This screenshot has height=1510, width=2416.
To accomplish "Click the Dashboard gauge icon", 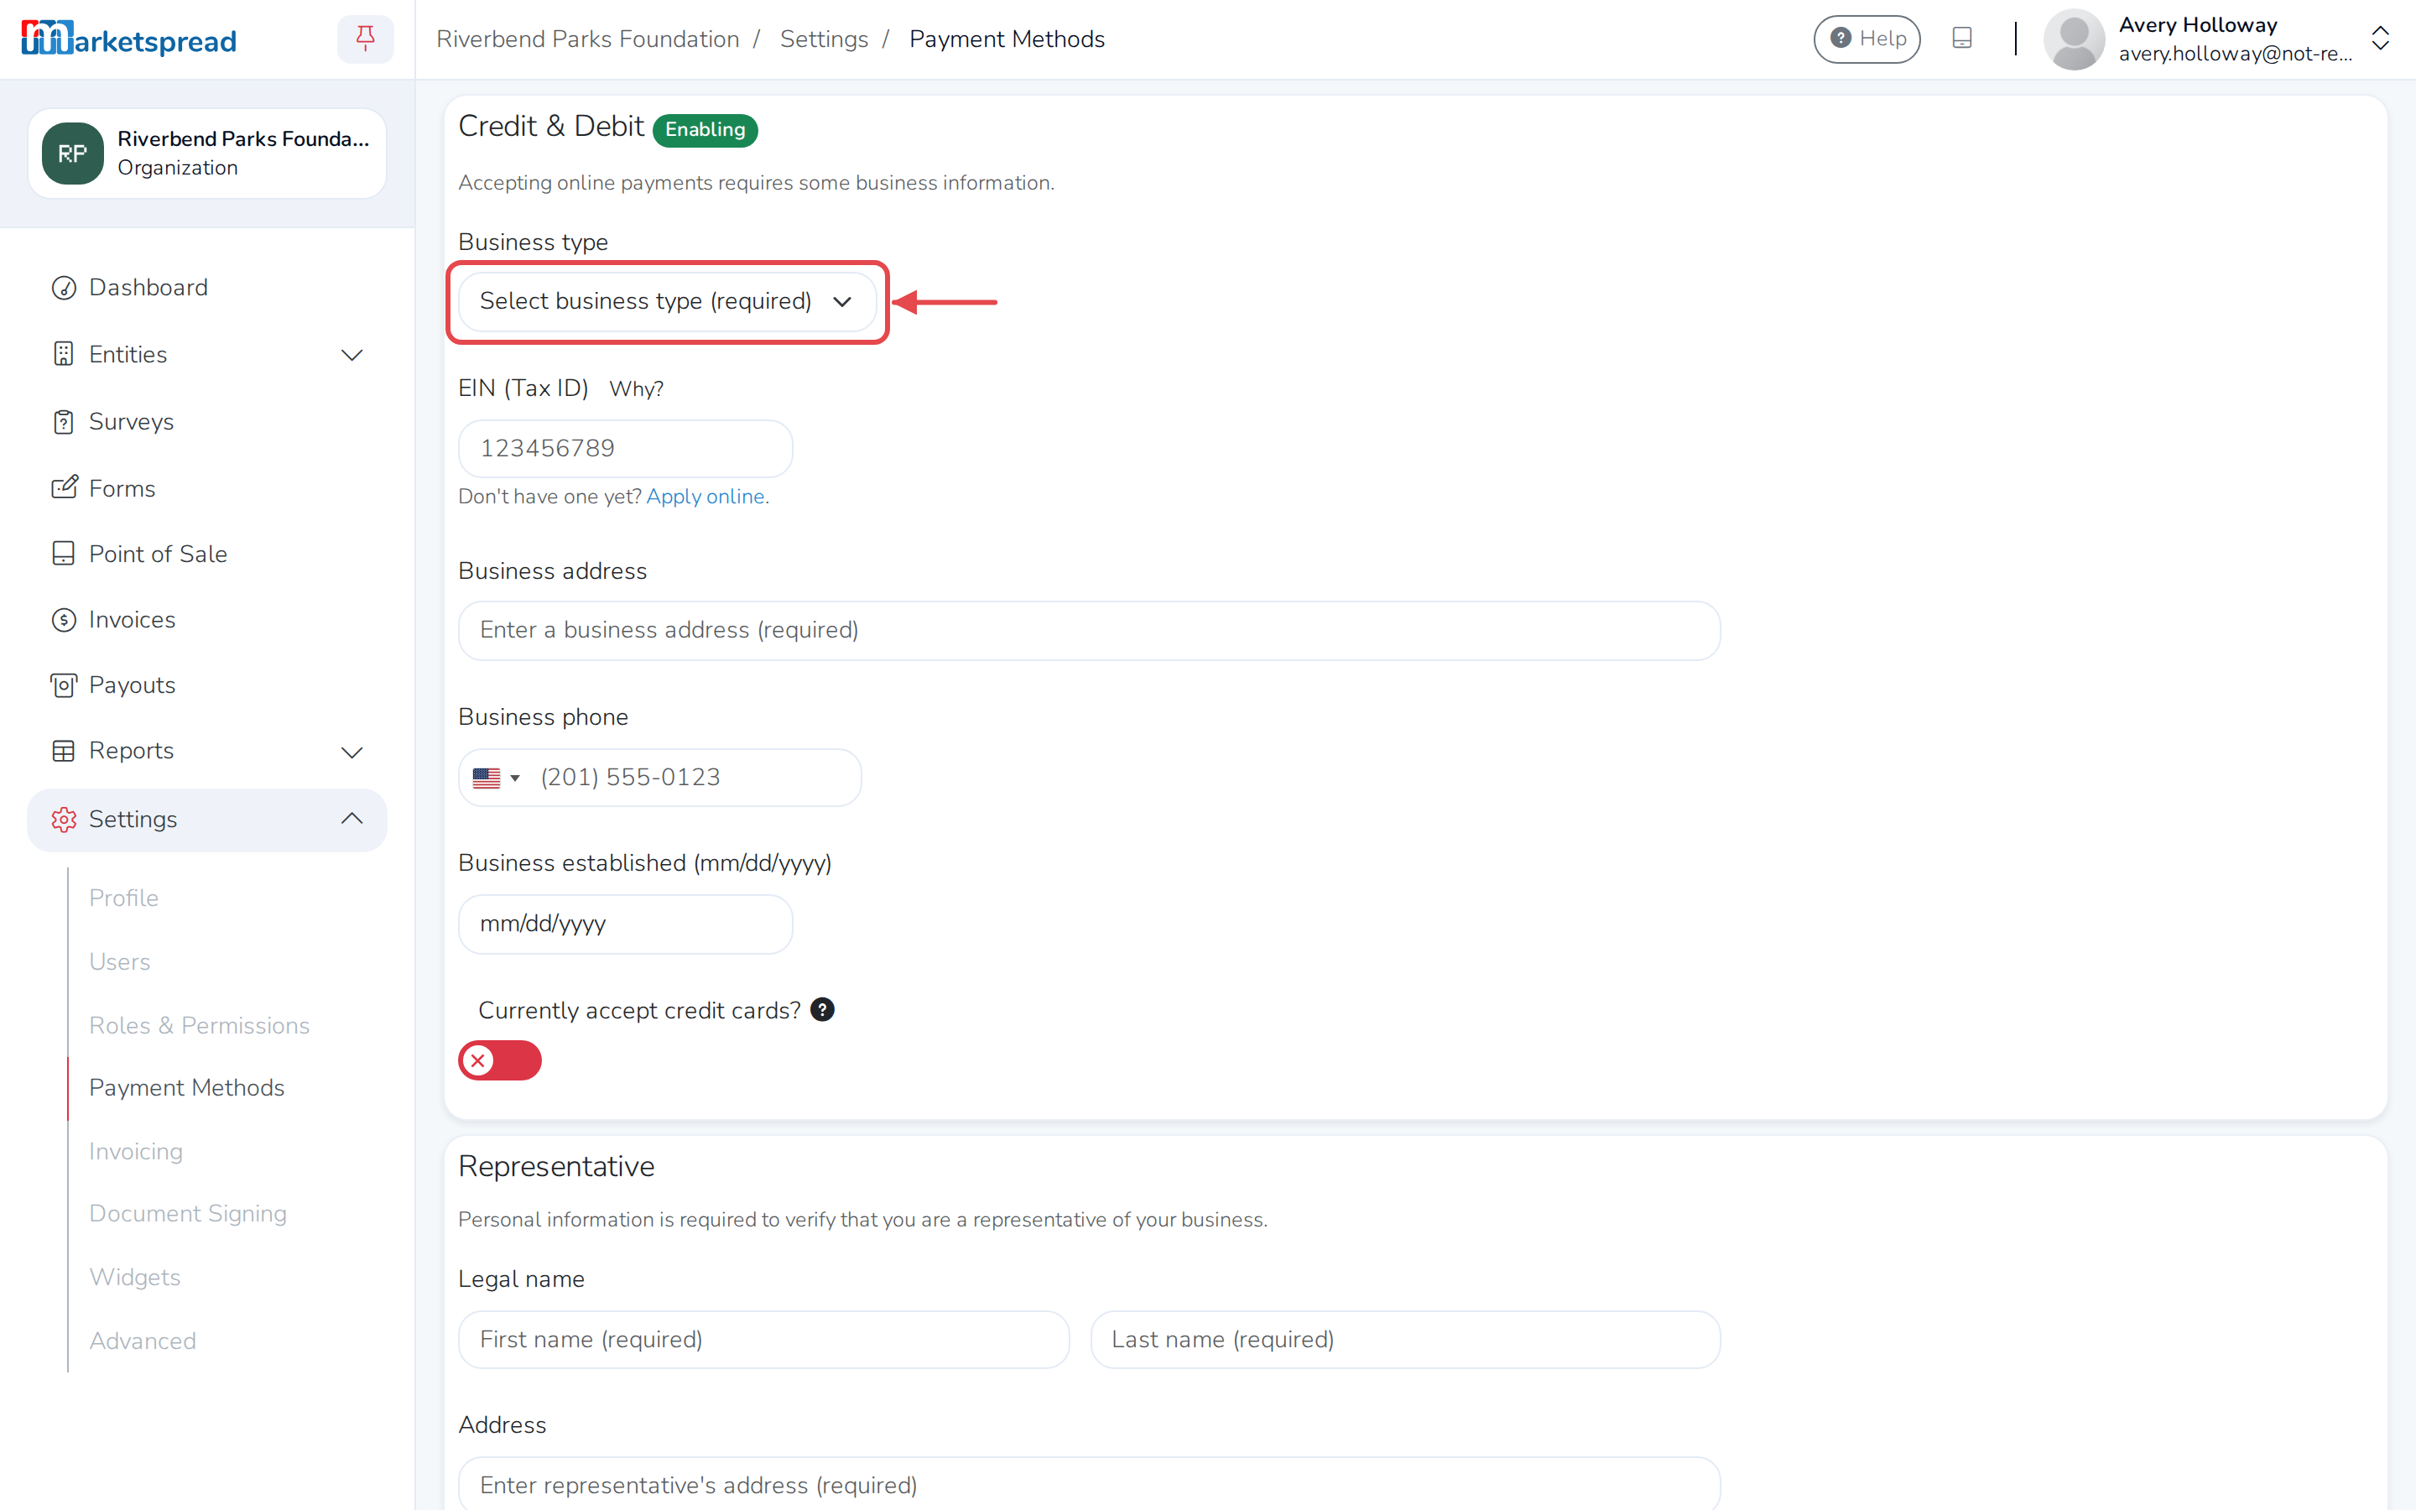I will (64, 288).
